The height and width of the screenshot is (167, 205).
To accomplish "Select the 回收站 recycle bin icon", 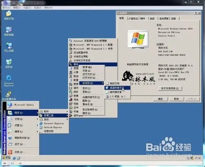I will 9,64.
